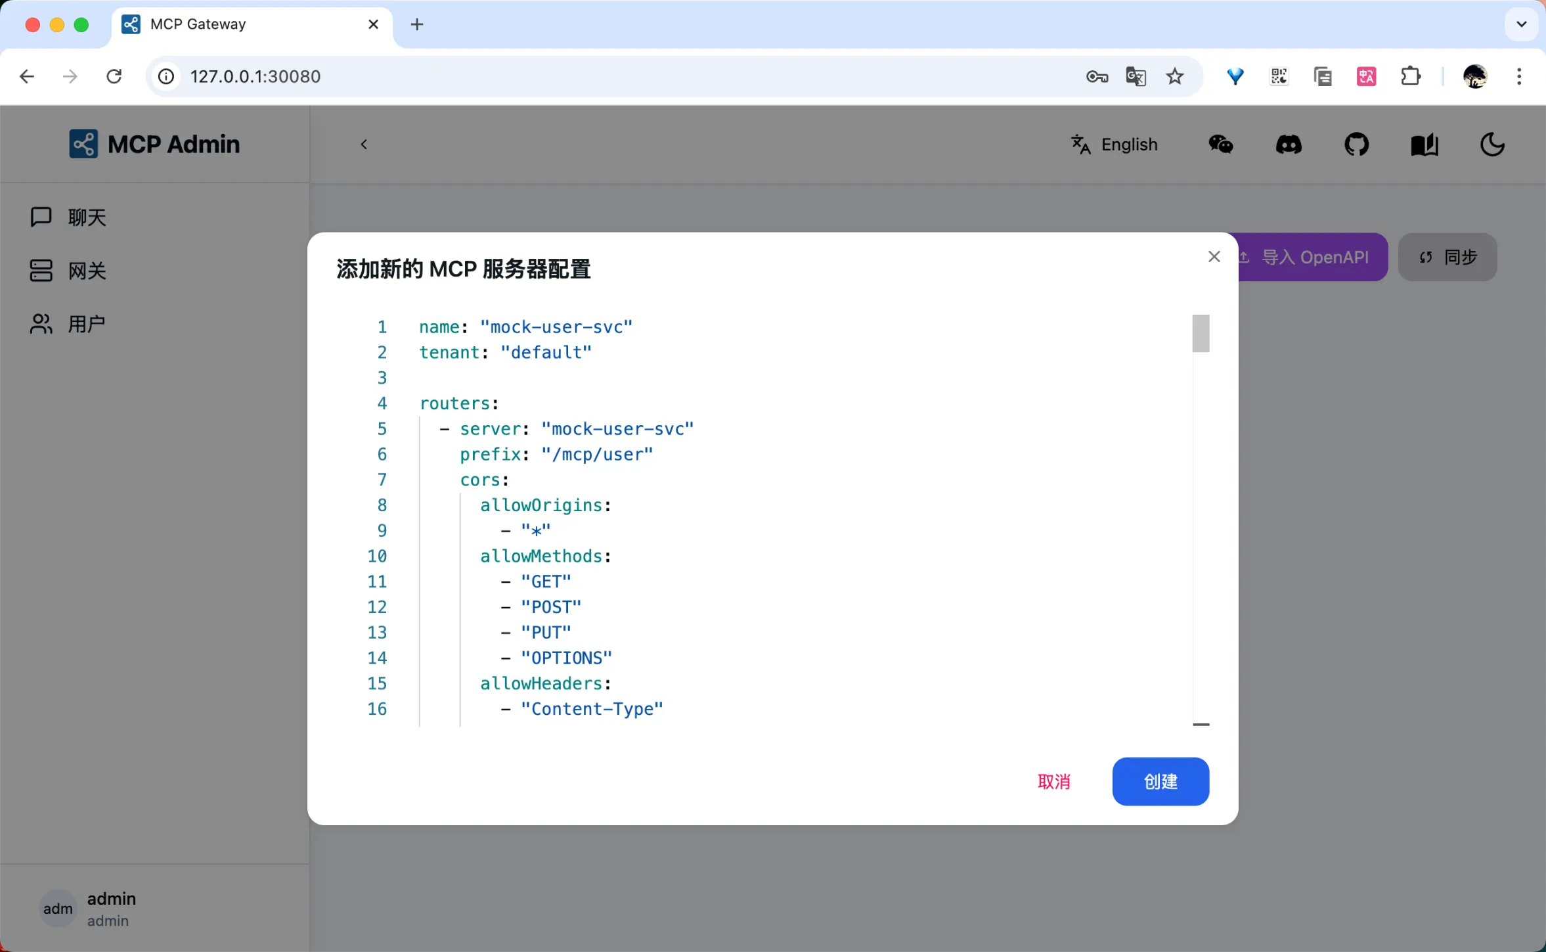Image resolution: width=1546 pixels, height=952 pixels.
Task: Close the MCP server config dialog
Action: click(1214, 257)
